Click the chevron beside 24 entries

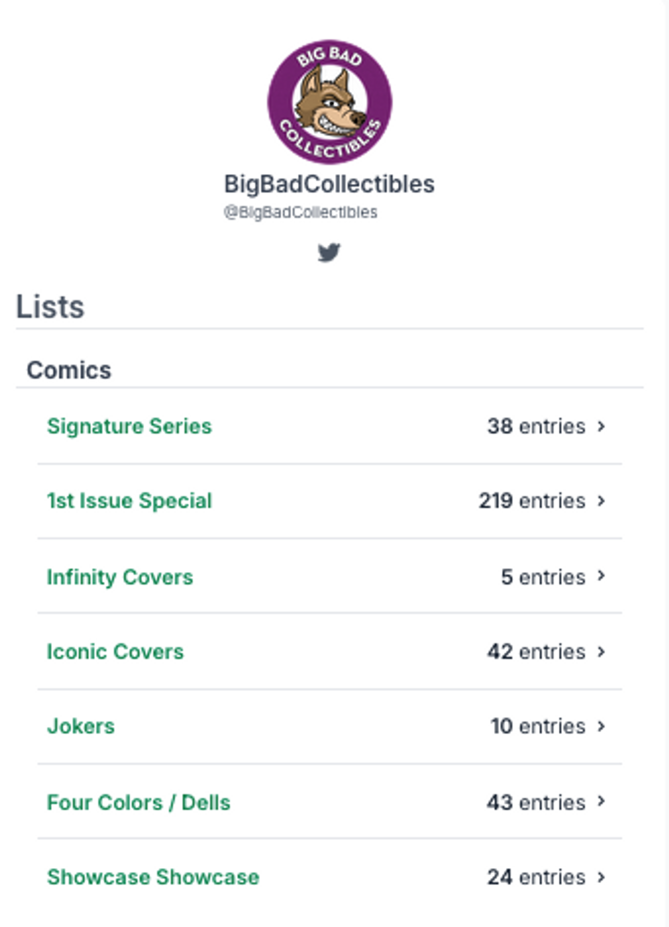pos(602,877)
